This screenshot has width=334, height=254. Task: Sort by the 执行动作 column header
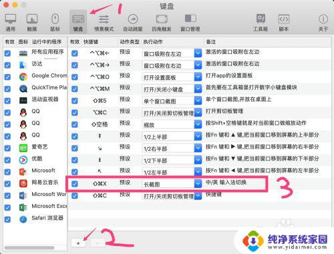153,42
